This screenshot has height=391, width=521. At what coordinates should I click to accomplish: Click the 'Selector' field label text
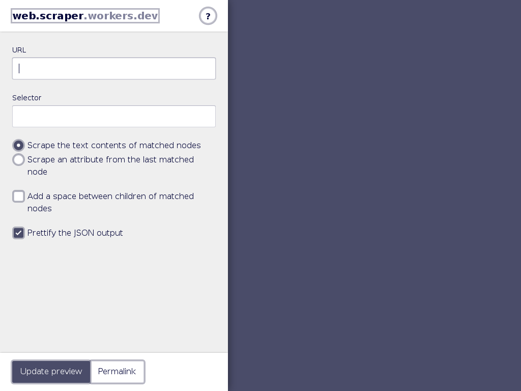pos(26,98)
